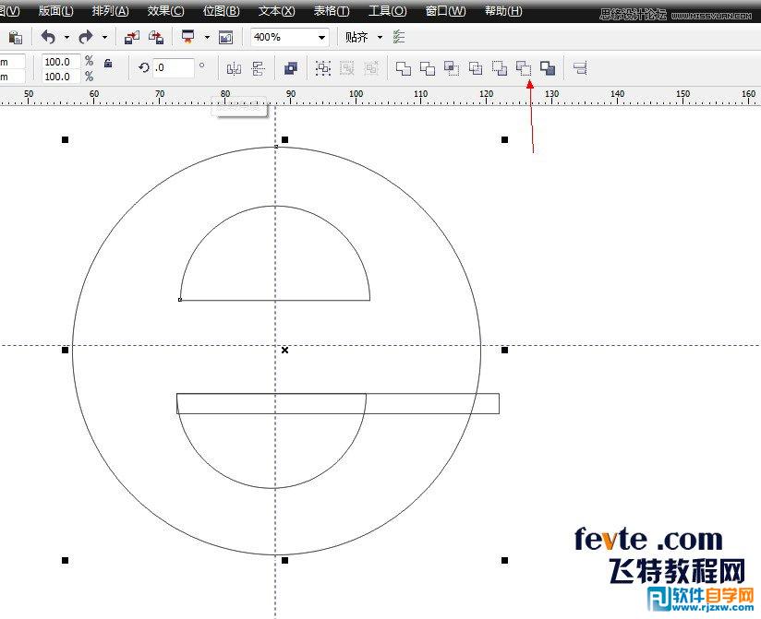Expand the Redo dropdown arrow
The image size is (761, 619).
[103, 37]
